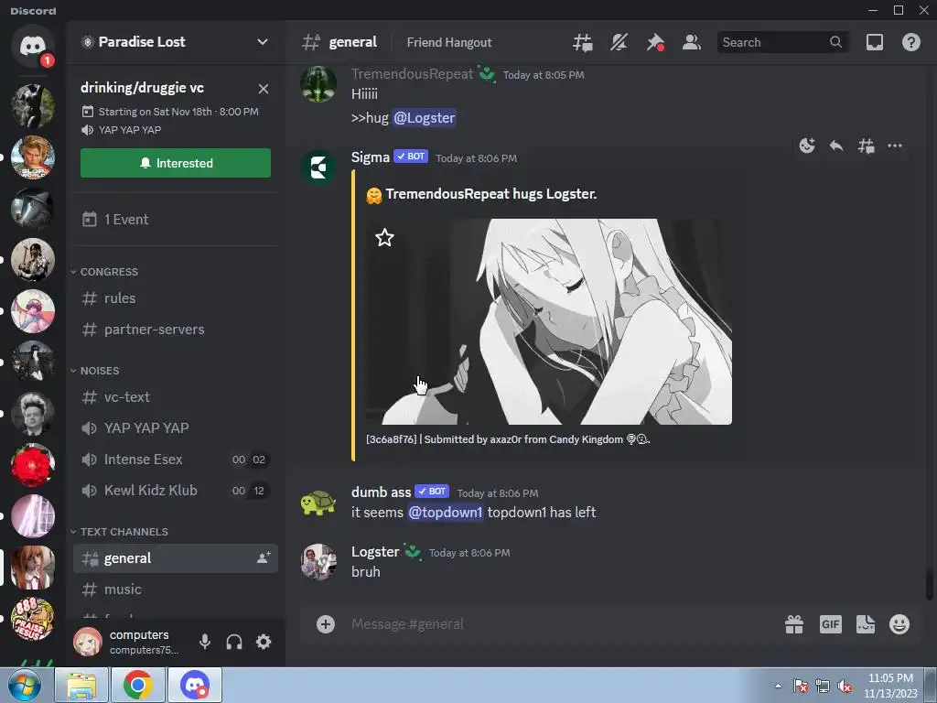The height and width of the screenshot is (703, 937).
Task: Open the partner-servers channel
Action: (176, 330)
